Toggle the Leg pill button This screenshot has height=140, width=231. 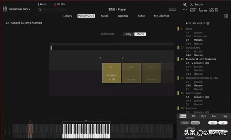[213, 123]
